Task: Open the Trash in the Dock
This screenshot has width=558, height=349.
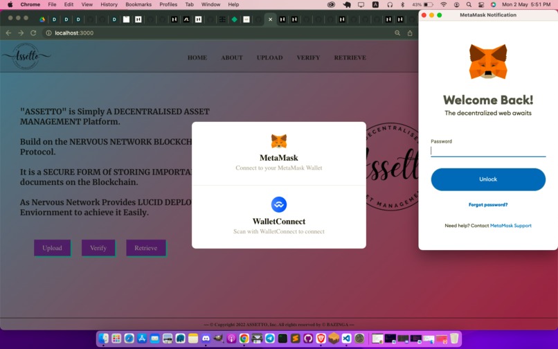Action: click(454, 338)
